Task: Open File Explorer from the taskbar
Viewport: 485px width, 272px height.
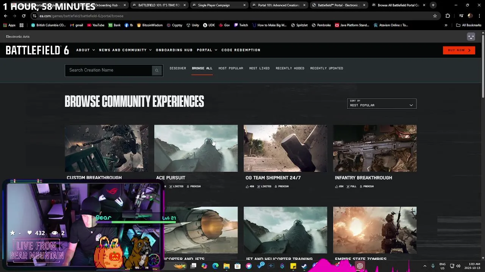Action: [x=227, y=266]
